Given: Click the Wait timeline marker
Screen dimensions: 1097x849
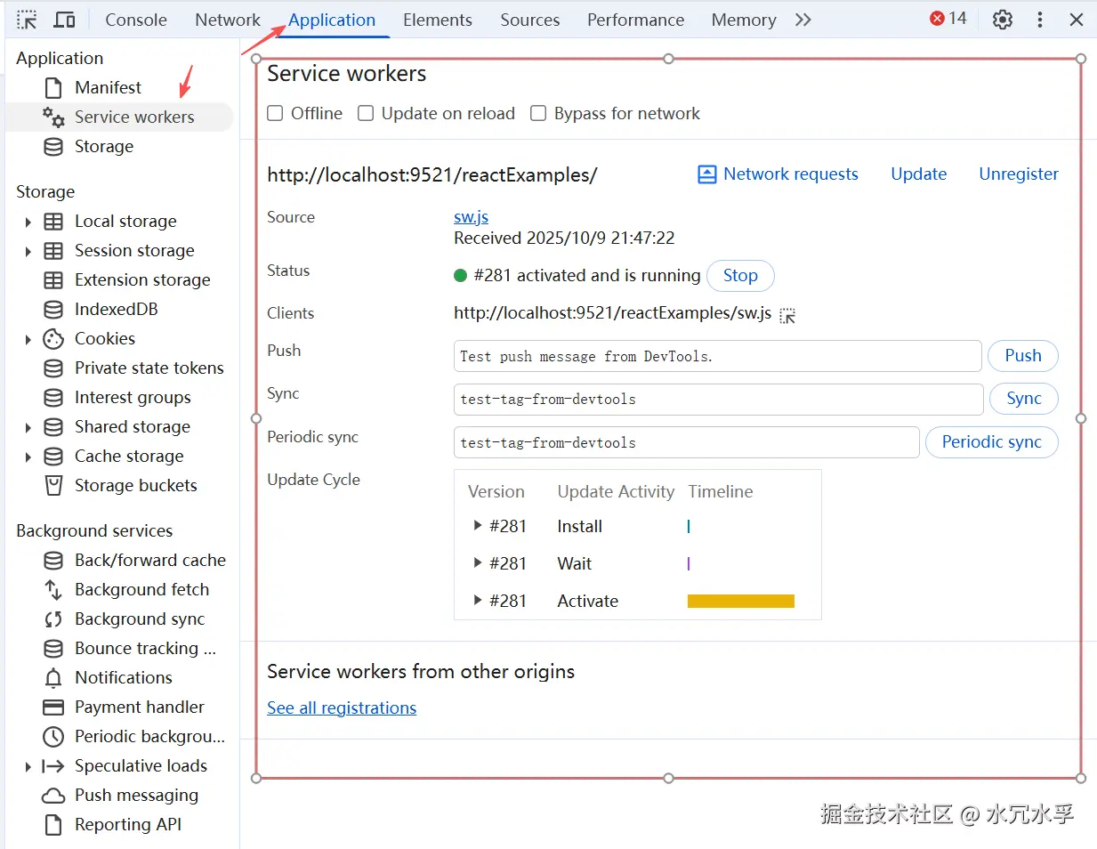Looking at the screenshot, I should coord(689,563).
